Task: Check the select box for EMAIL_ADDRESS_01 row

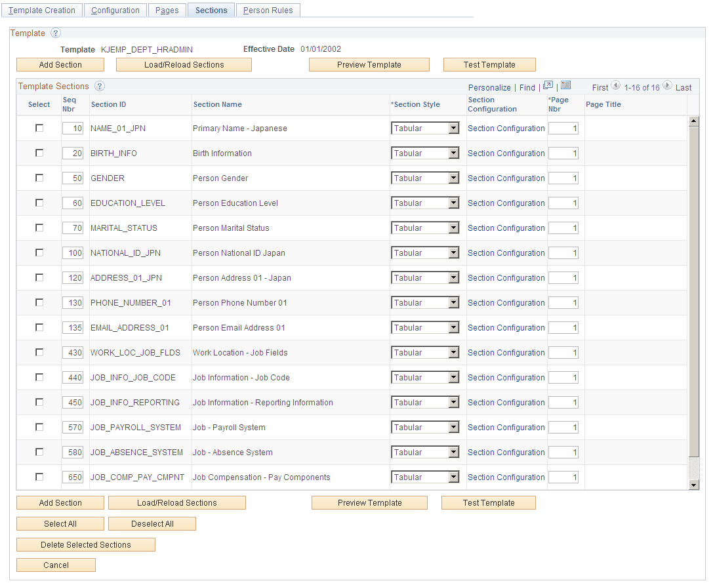Action: 39,327
